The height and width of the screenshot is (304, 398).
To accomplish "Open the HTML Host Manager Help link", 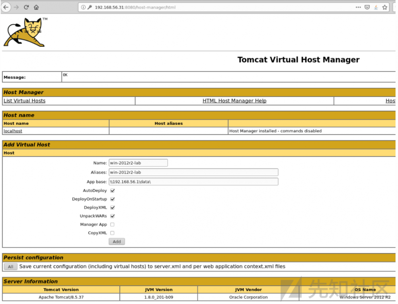I will coord(234,100).
